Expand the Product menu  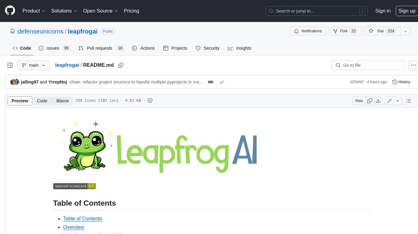click(x=34, y=11)
